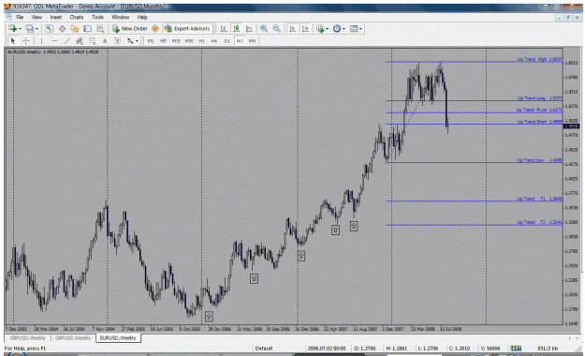Image resolution: width=585 pixels, height=356 pixels.
Task: Toggle the Chart Shift icon
Action: click(x=305, y=29)
